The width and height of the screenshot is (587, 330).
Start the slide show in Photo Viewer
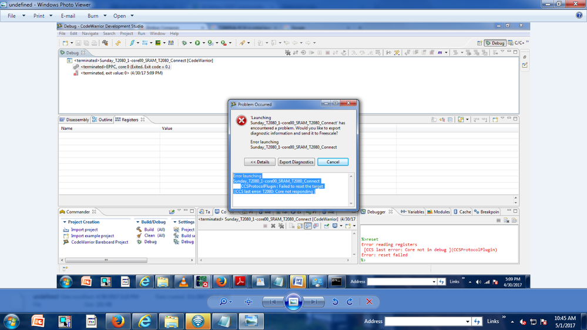tap(293, 302)
